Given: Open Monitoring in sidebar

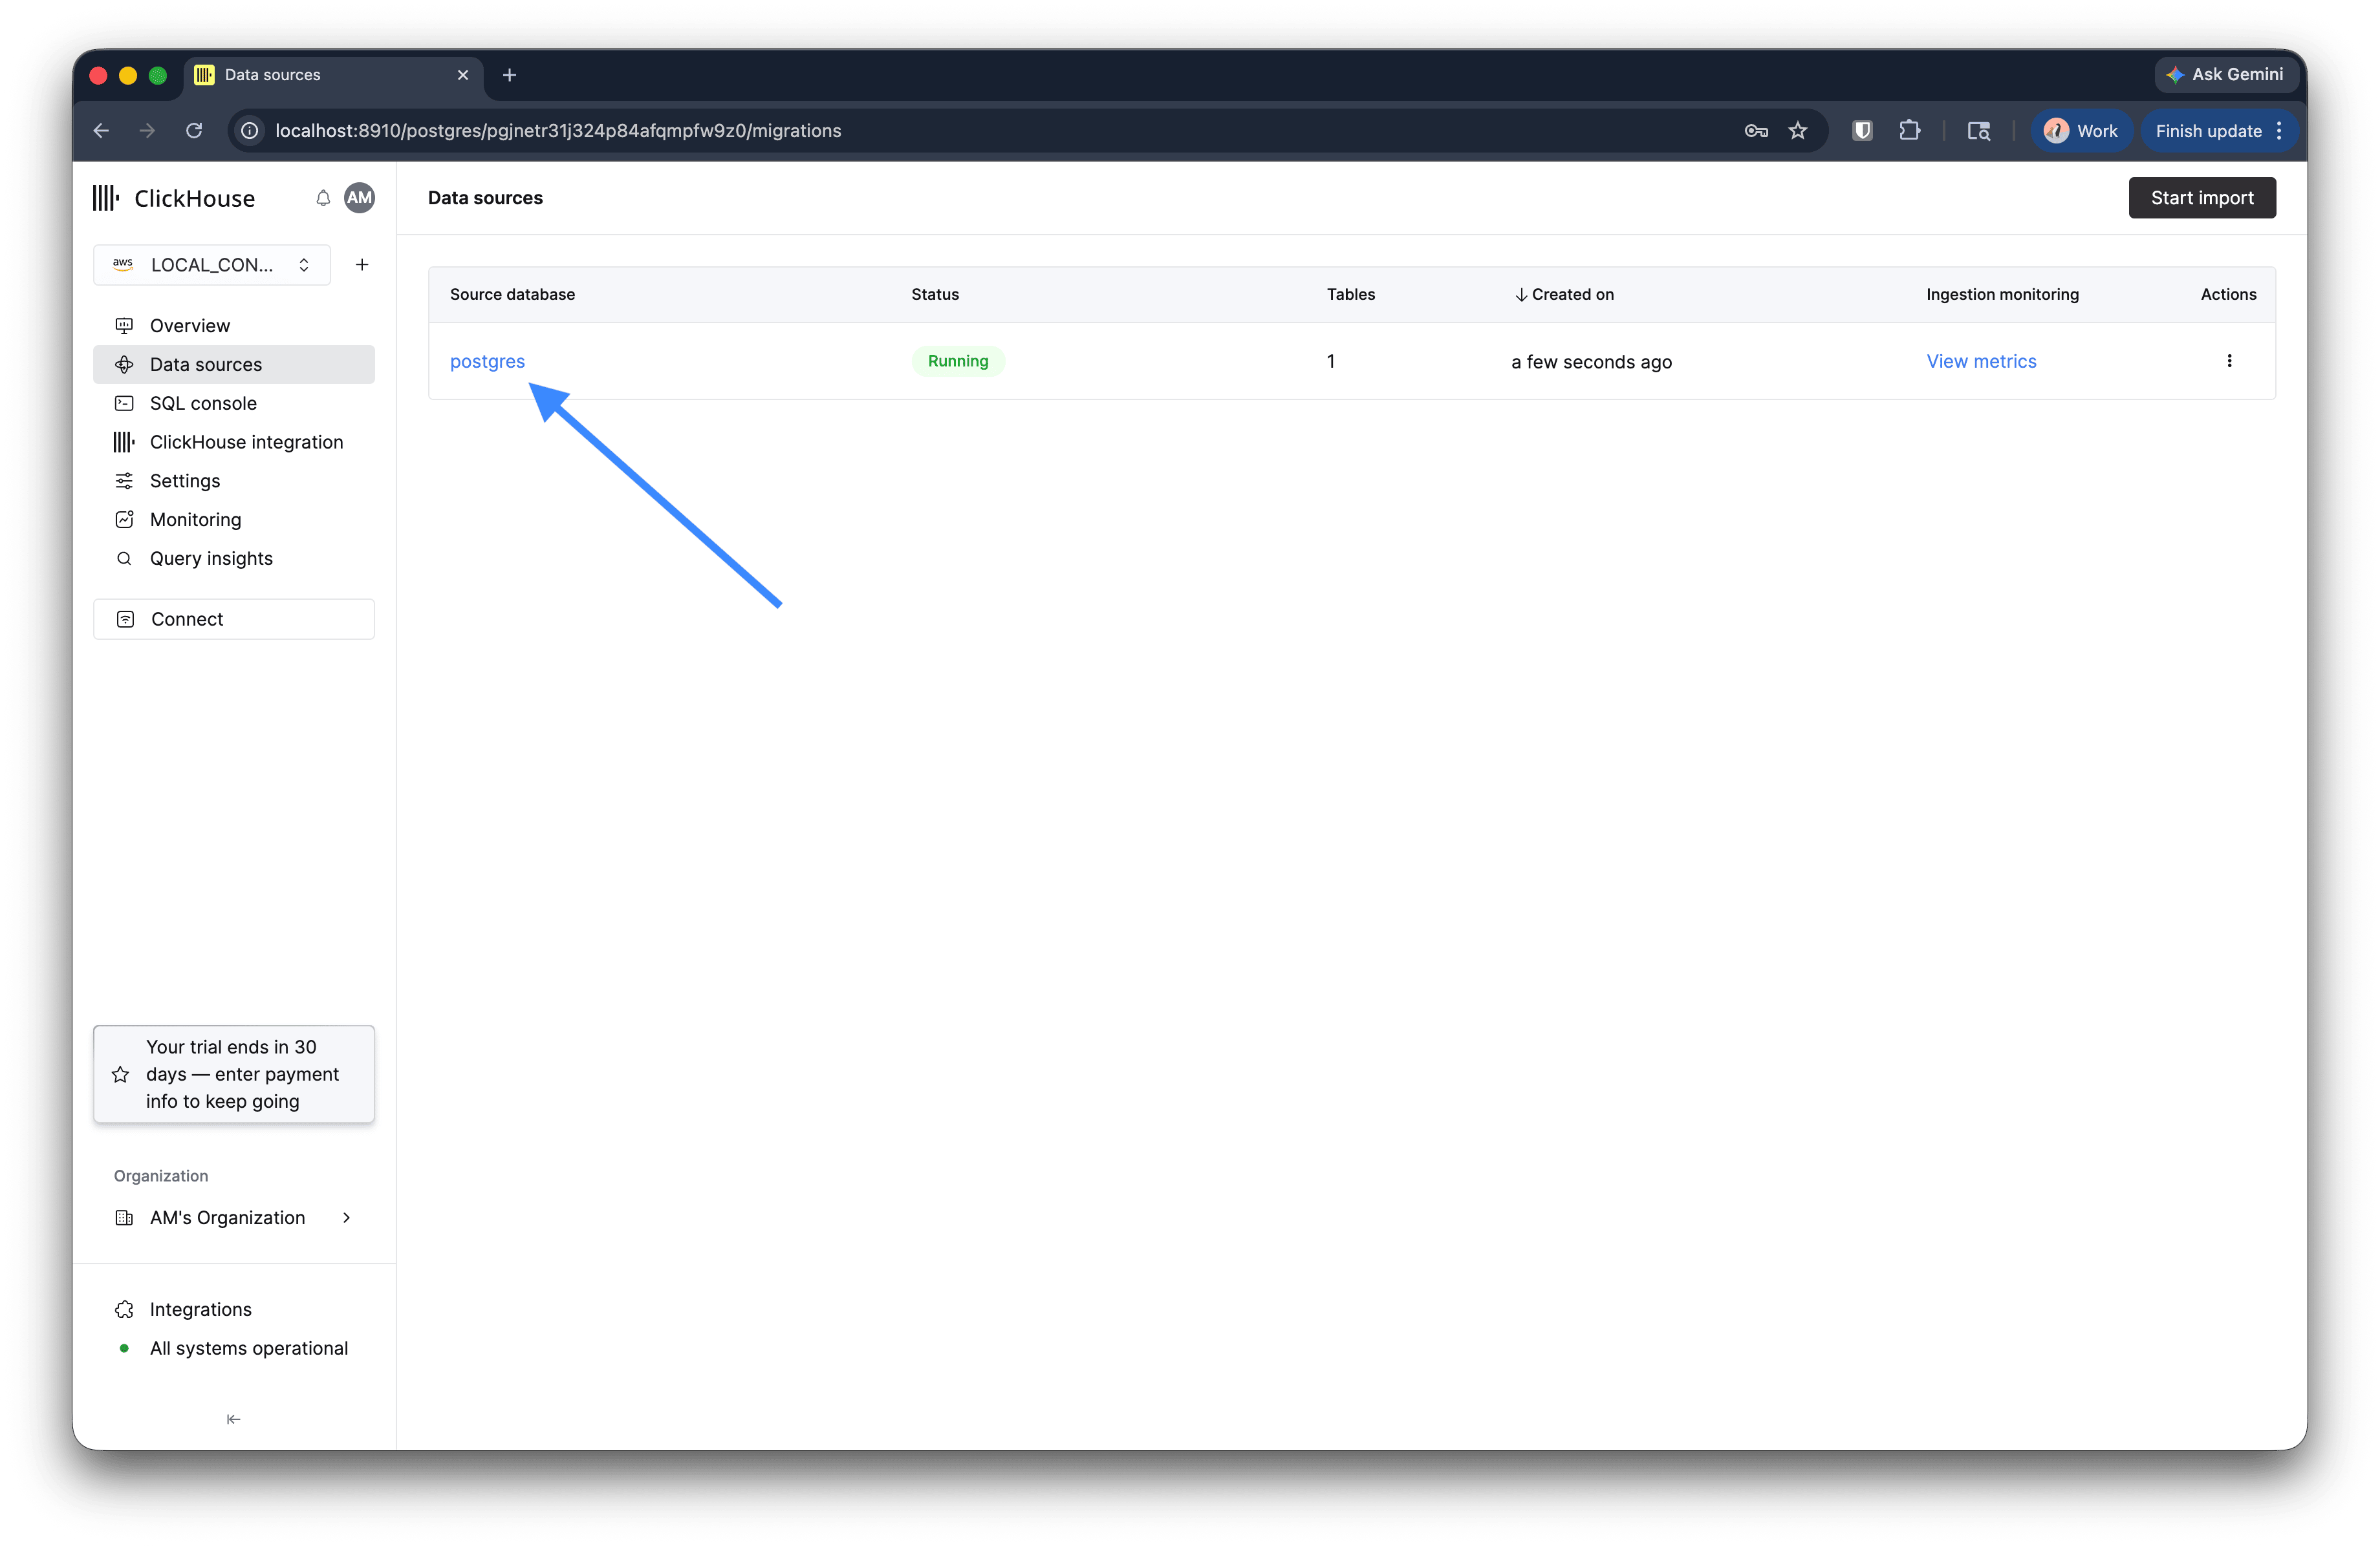Looking at the screenshot, I should [x=234, y=520].
